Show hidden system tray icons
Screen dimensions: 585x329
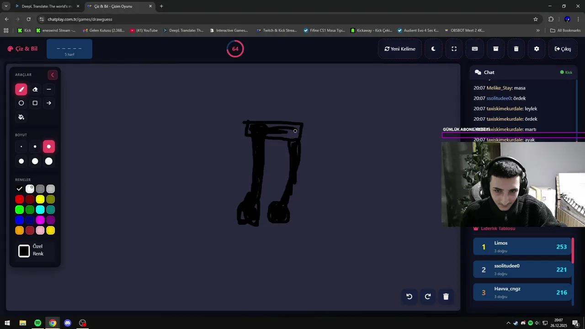[508, 323]
